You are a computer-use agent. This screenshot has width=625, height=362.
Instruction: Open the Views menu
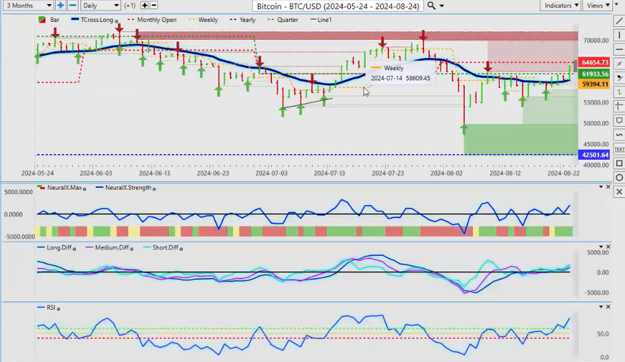click(598, 5)
